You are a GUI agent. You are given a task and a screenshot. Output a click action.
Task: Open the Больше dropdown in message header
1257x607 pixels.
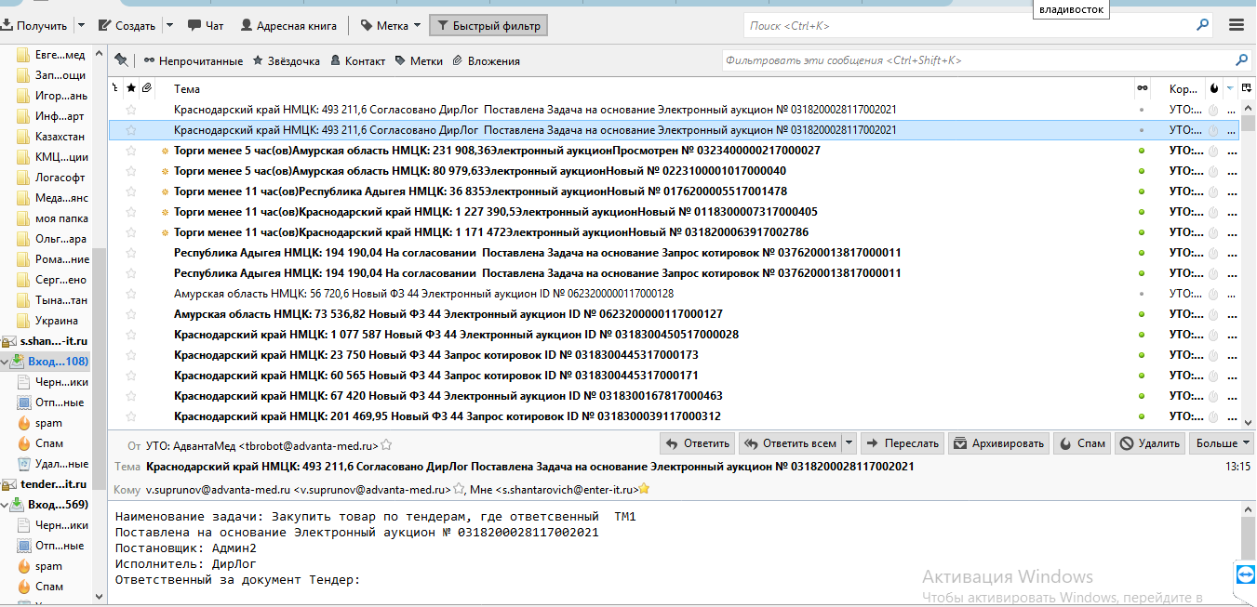pyautogui.click(x=1224, y=443)
